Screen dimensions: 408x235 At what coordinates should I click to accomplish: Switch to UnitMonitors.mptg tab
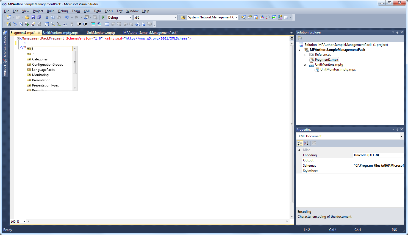click(x=101, y=33)
